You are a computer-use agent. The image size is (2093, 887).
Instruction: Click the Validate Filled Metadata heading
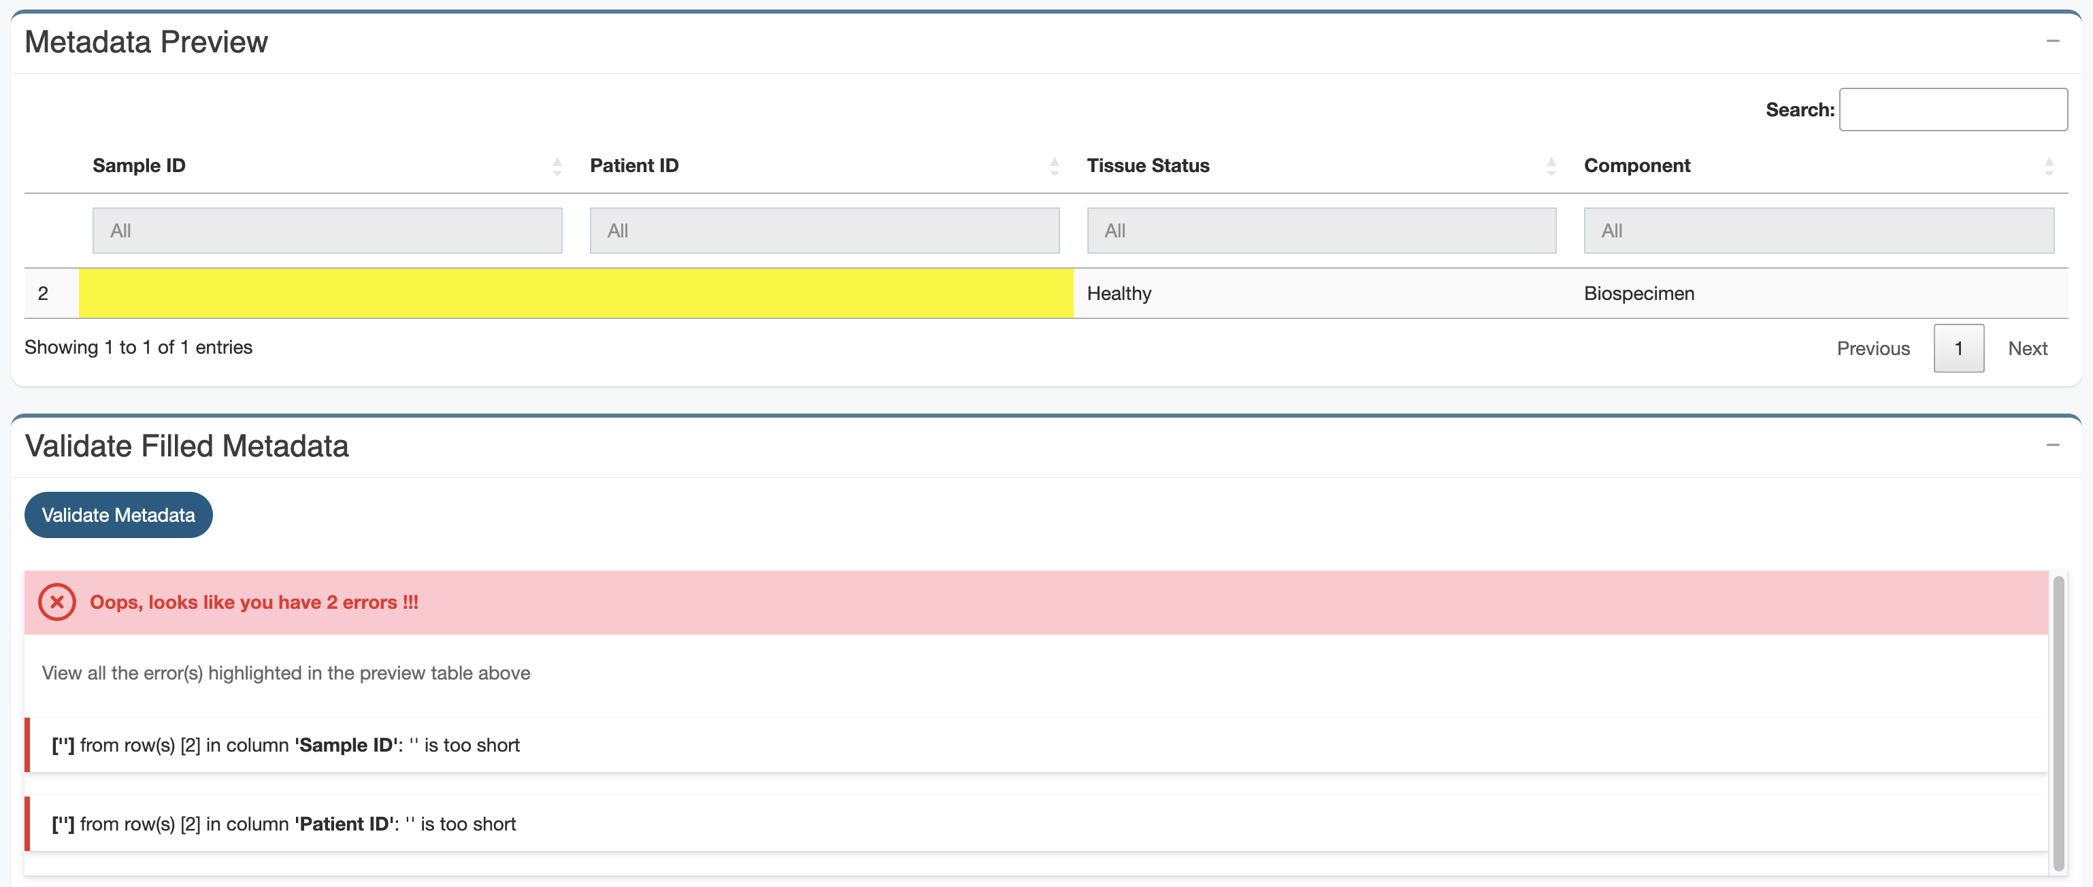pos(187,446)
